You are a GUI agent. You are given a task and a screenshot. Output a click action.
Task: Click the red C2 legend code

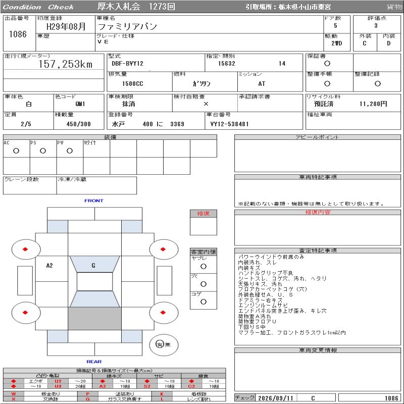point(191,386)
